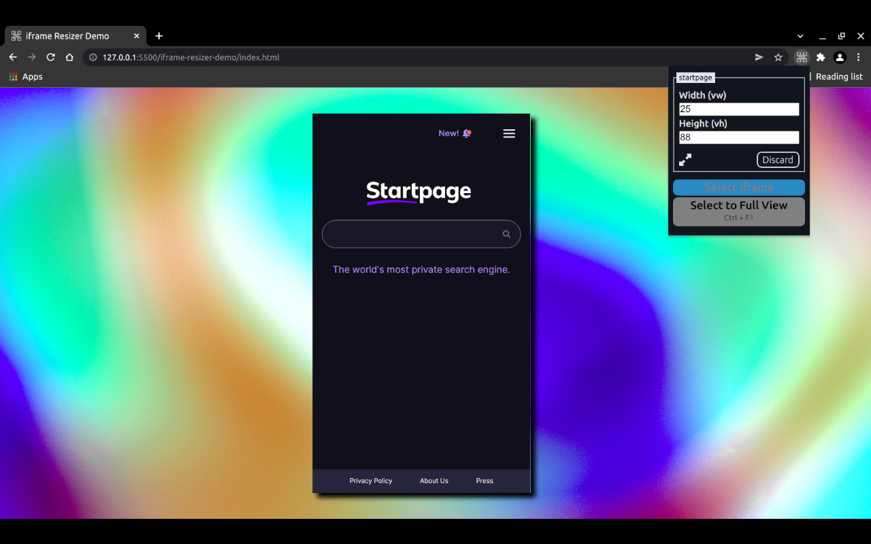Viewport: 871px width, 544px height.
Task: Close the iframe Resizer Demo tab
Action: pyautogui.click(x=137, y=36)
